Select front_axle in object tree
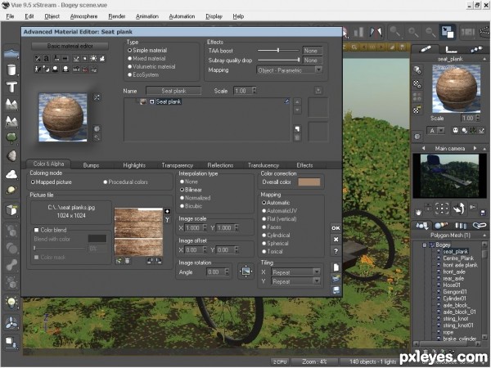This screenshot has height=368, width=491. (x=453, y=272)
